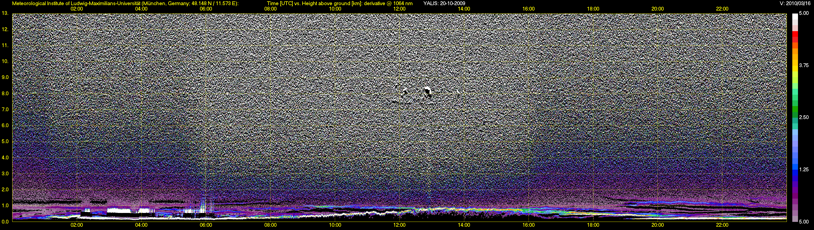The width and height of the screenshot is (814, 230).
Task: Click the 14:00 label on the top time axis
Action: (464, 9)
